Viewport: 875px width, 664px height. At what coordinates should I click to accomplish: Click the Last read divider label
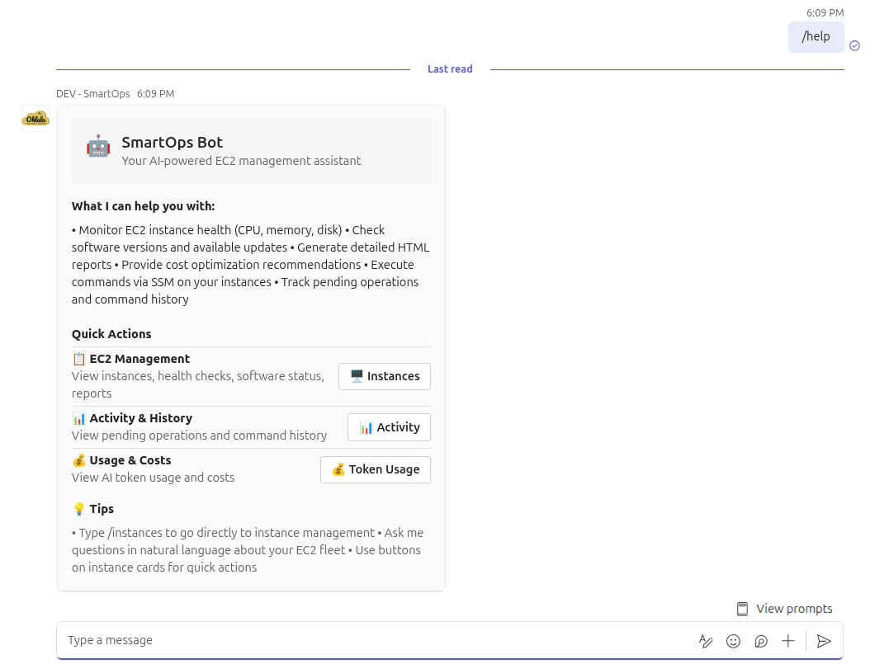tap(450, 68)
